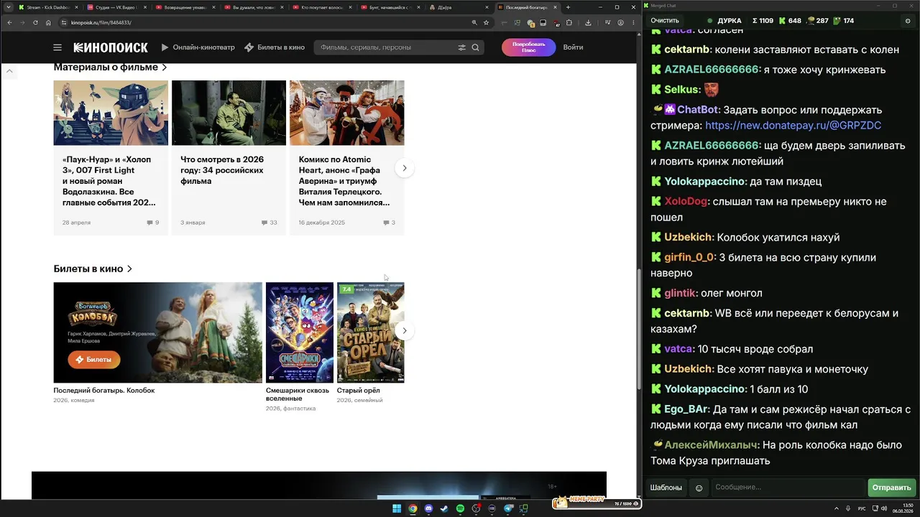Open 'Смешарики сквозь вселенные' poster

point(300,332)
